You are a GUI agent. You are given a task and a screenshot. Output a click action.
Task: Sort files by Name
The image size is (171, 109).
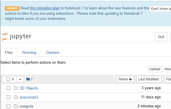click(x=125, y=79)
